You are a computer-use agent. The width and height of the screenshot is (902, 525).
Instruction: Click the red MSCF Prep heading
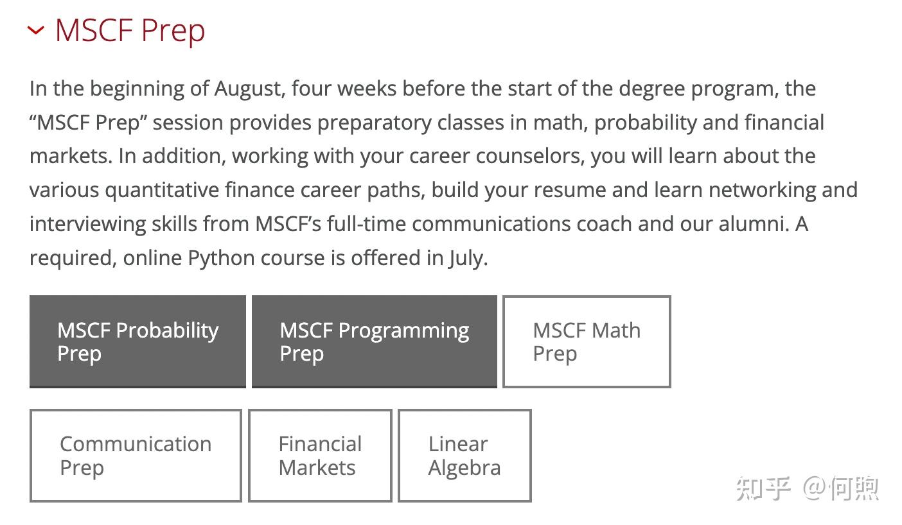[130, 30]
